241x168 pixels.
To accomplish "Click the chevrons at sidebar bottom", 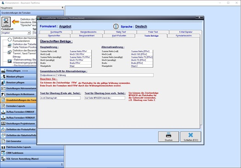I will (62, 165).
